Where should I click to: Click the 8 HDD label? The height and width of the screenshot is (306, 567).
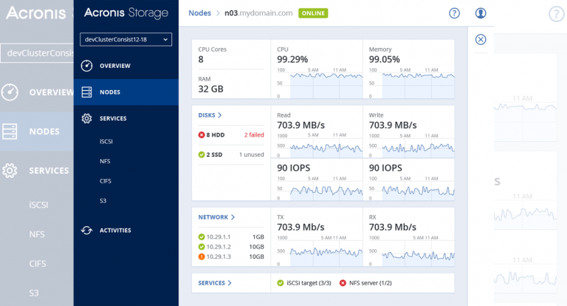pos(216,135)
